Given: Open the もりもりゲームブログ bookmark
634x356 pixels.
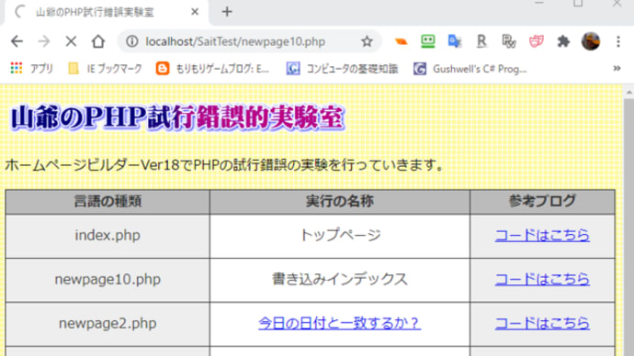Looking at the screenshot, I should click(212, 69).
